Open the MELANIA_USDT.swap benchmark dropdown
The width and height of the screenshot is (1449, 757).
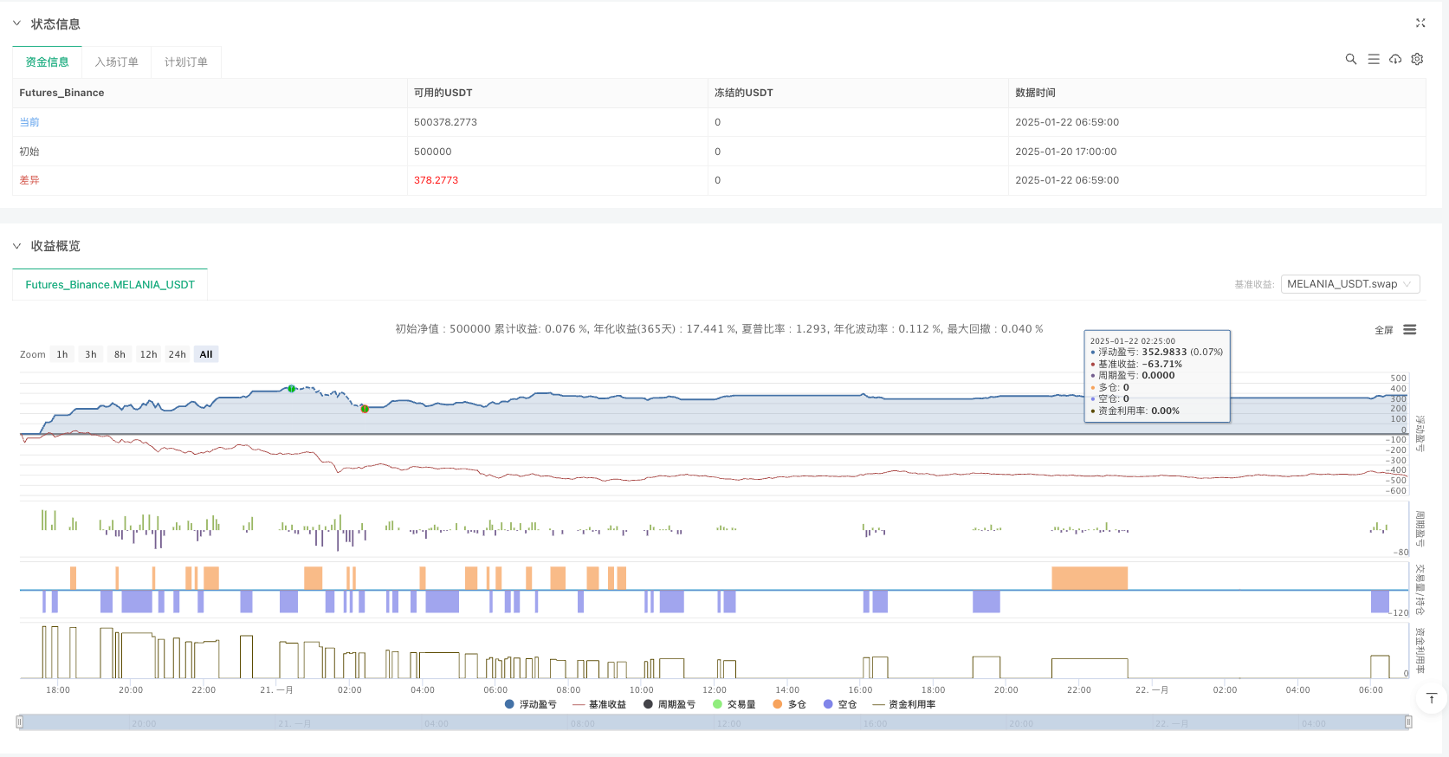click(x=1349, y=284)
